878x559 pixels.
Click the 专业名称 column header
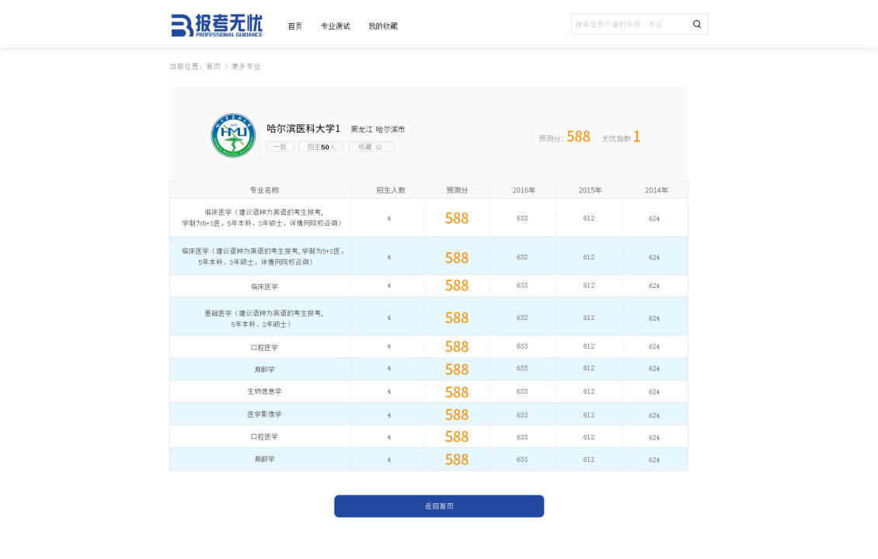[262, 189]
